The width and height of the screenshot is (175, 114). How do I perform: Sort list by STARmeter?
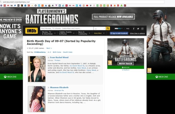pyautogui.click(x=40, y=52)
